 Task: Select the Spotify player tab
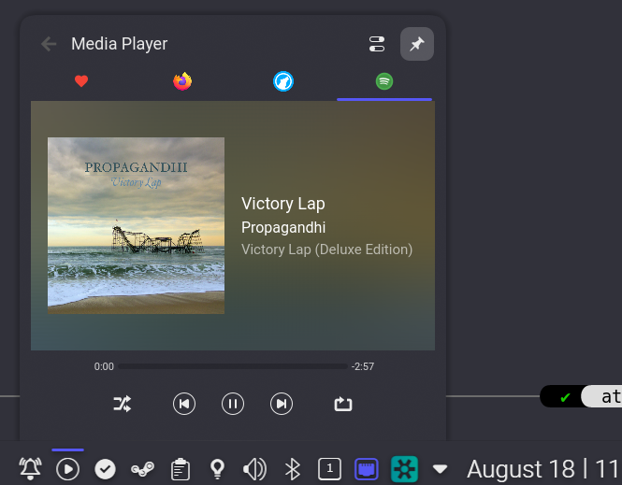click(384, 81)
